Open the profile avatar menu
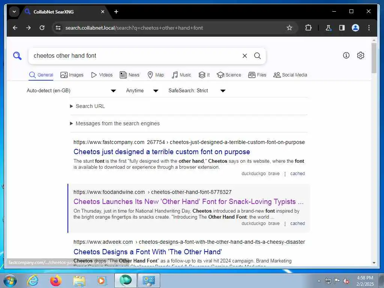This screenshot has height=288, width=384. tap(355, 28)
